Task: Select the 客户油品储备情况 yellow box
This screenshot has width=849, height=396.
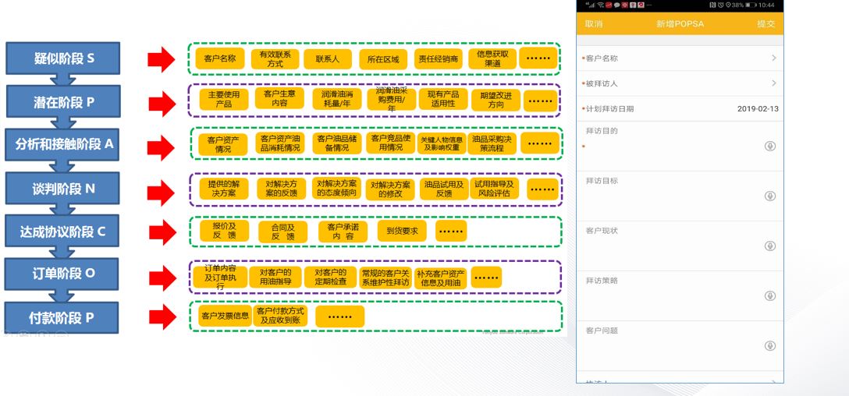Action: tap(337, 143)
